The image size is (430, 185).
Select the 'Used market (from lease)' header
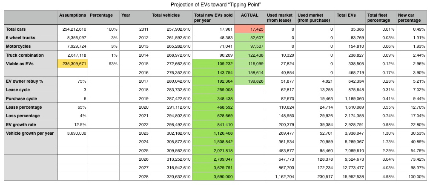click(x=281, y=18)
